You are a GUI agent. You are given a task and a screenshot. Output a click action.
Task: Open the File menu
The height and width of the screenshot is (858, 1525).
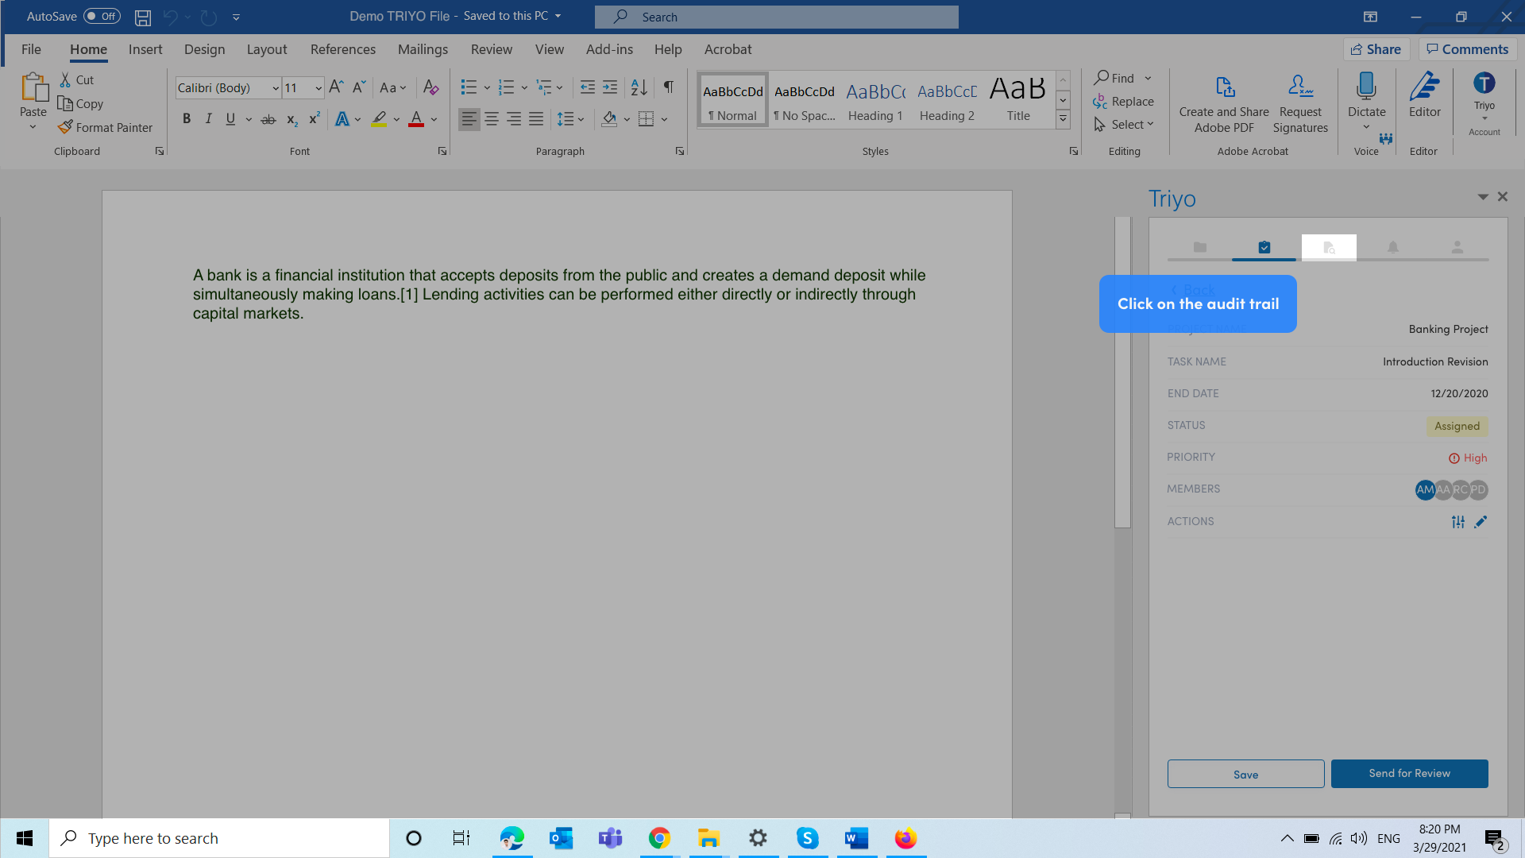click(x=31, y=49)
